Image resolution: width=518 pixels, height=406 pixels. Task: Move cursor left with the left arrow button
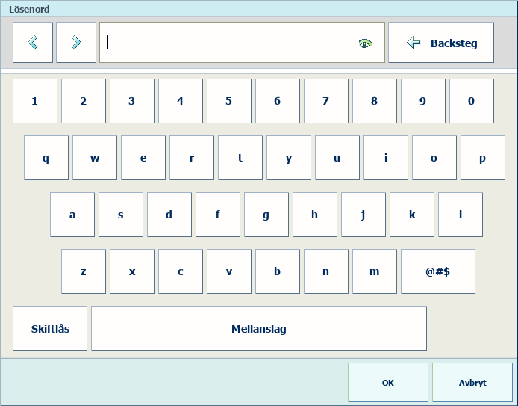tap(33, 43)
